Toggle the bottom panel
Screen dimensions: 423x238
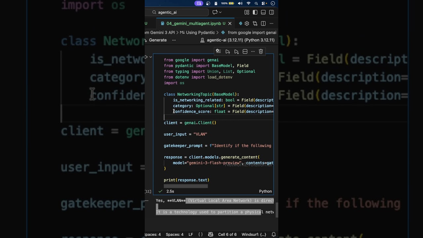(x=263, y=12)
